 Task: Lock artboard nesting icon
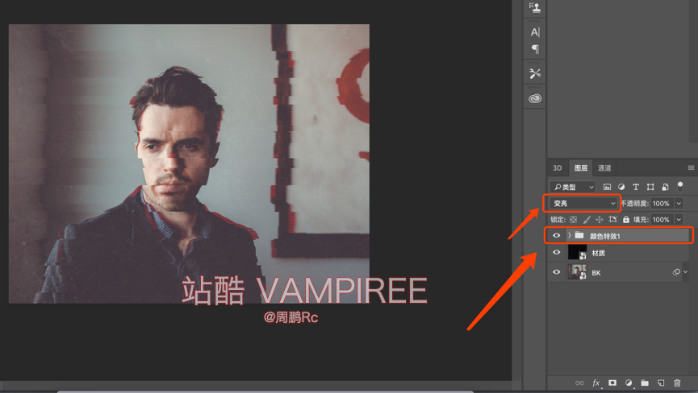(x=612, y=219)
